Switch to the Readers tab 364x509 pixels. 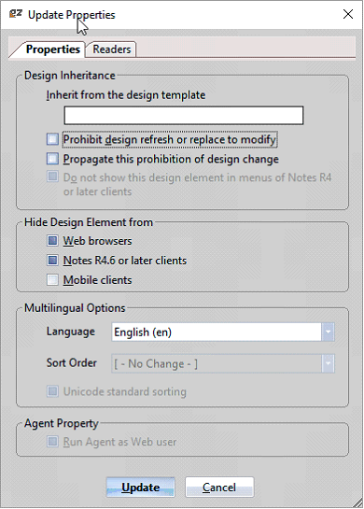tap(111, 49)
